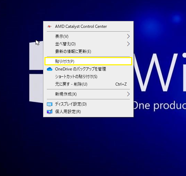Image resolution: width=186 pixels, height=176 pixels.
Task: Choose 最新の情報に更新(E) to refresh
Action: (73, 52)
